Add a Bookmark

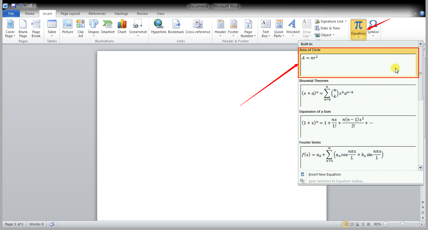pyautogui.click(x=176, y=28)
